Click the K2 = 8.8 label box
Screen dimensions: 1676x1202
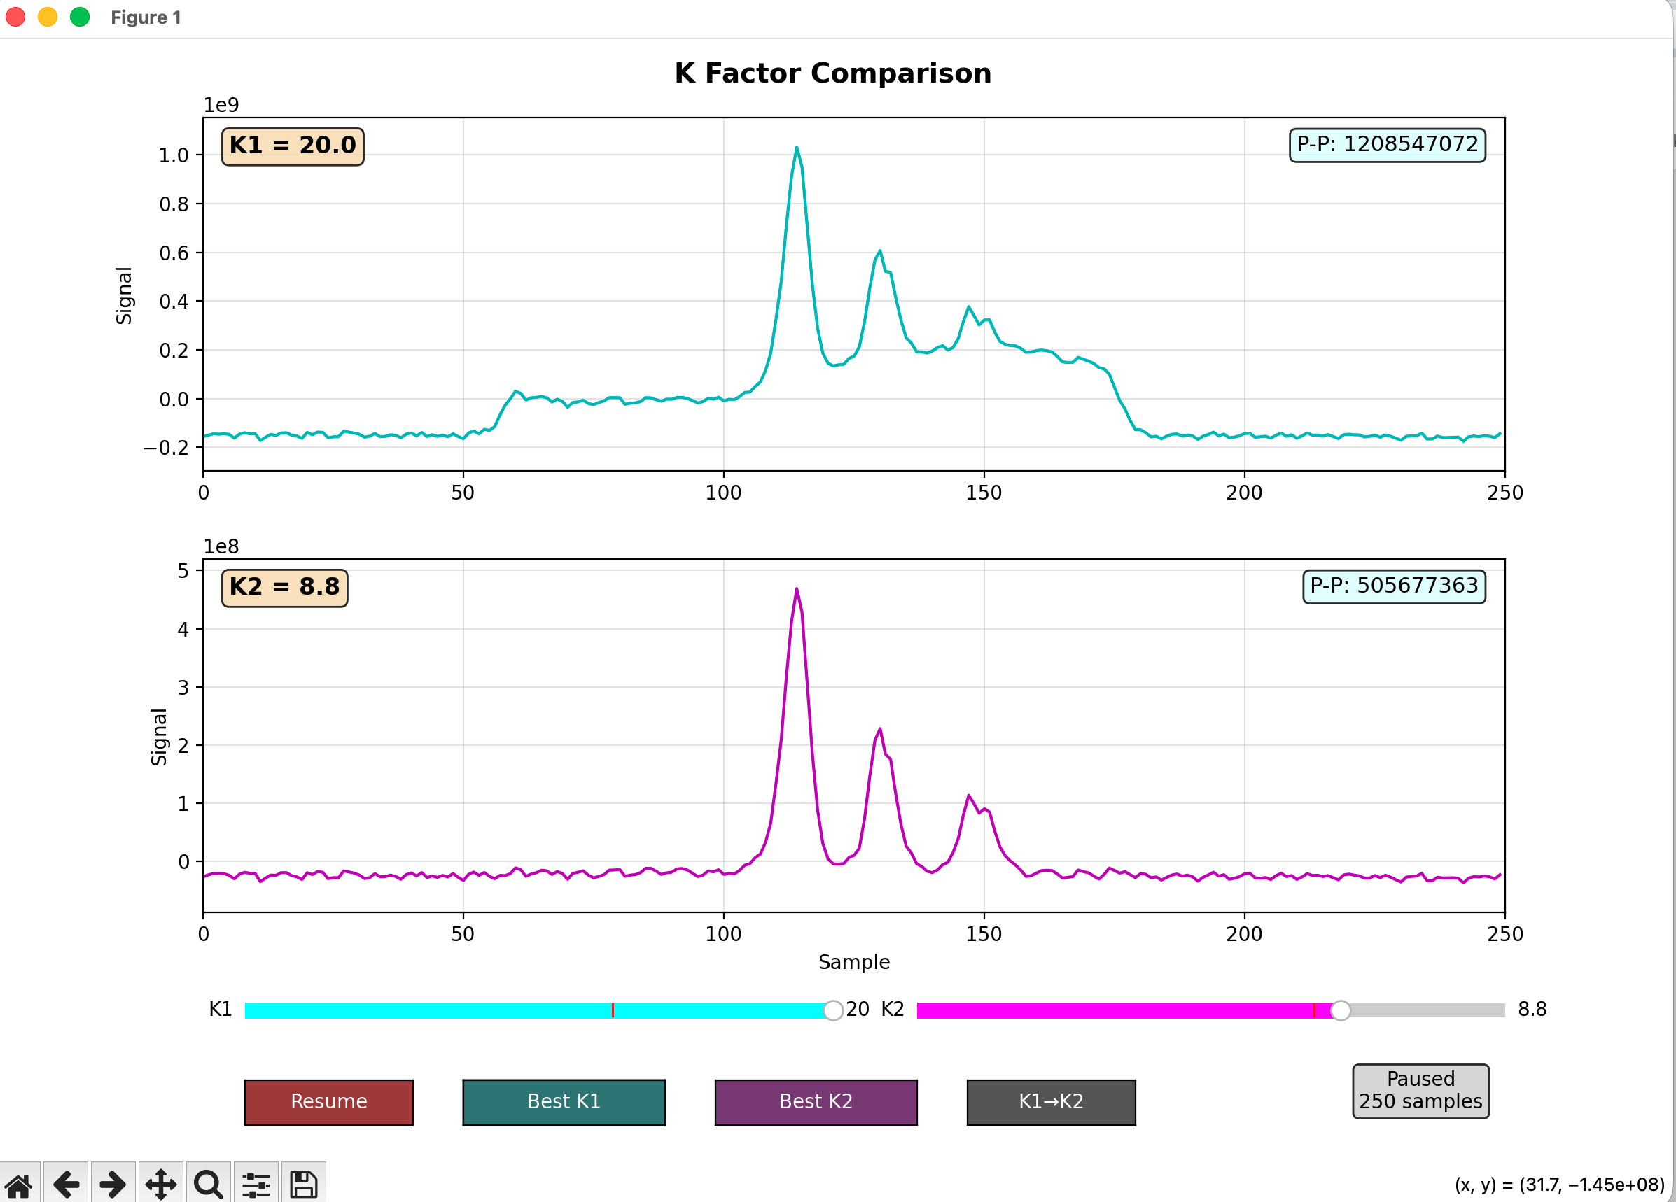284,587
